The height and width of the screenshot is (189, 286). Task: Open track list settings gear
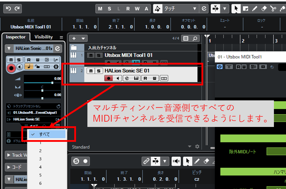point(197,146)
